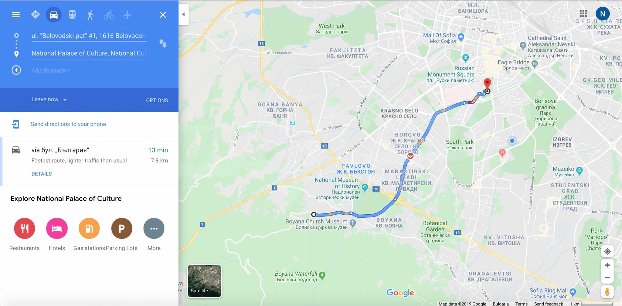The height and width of the screenshot is (306, 622).
Task: Click the Restaurants explore icon
Action: [24, 228]
